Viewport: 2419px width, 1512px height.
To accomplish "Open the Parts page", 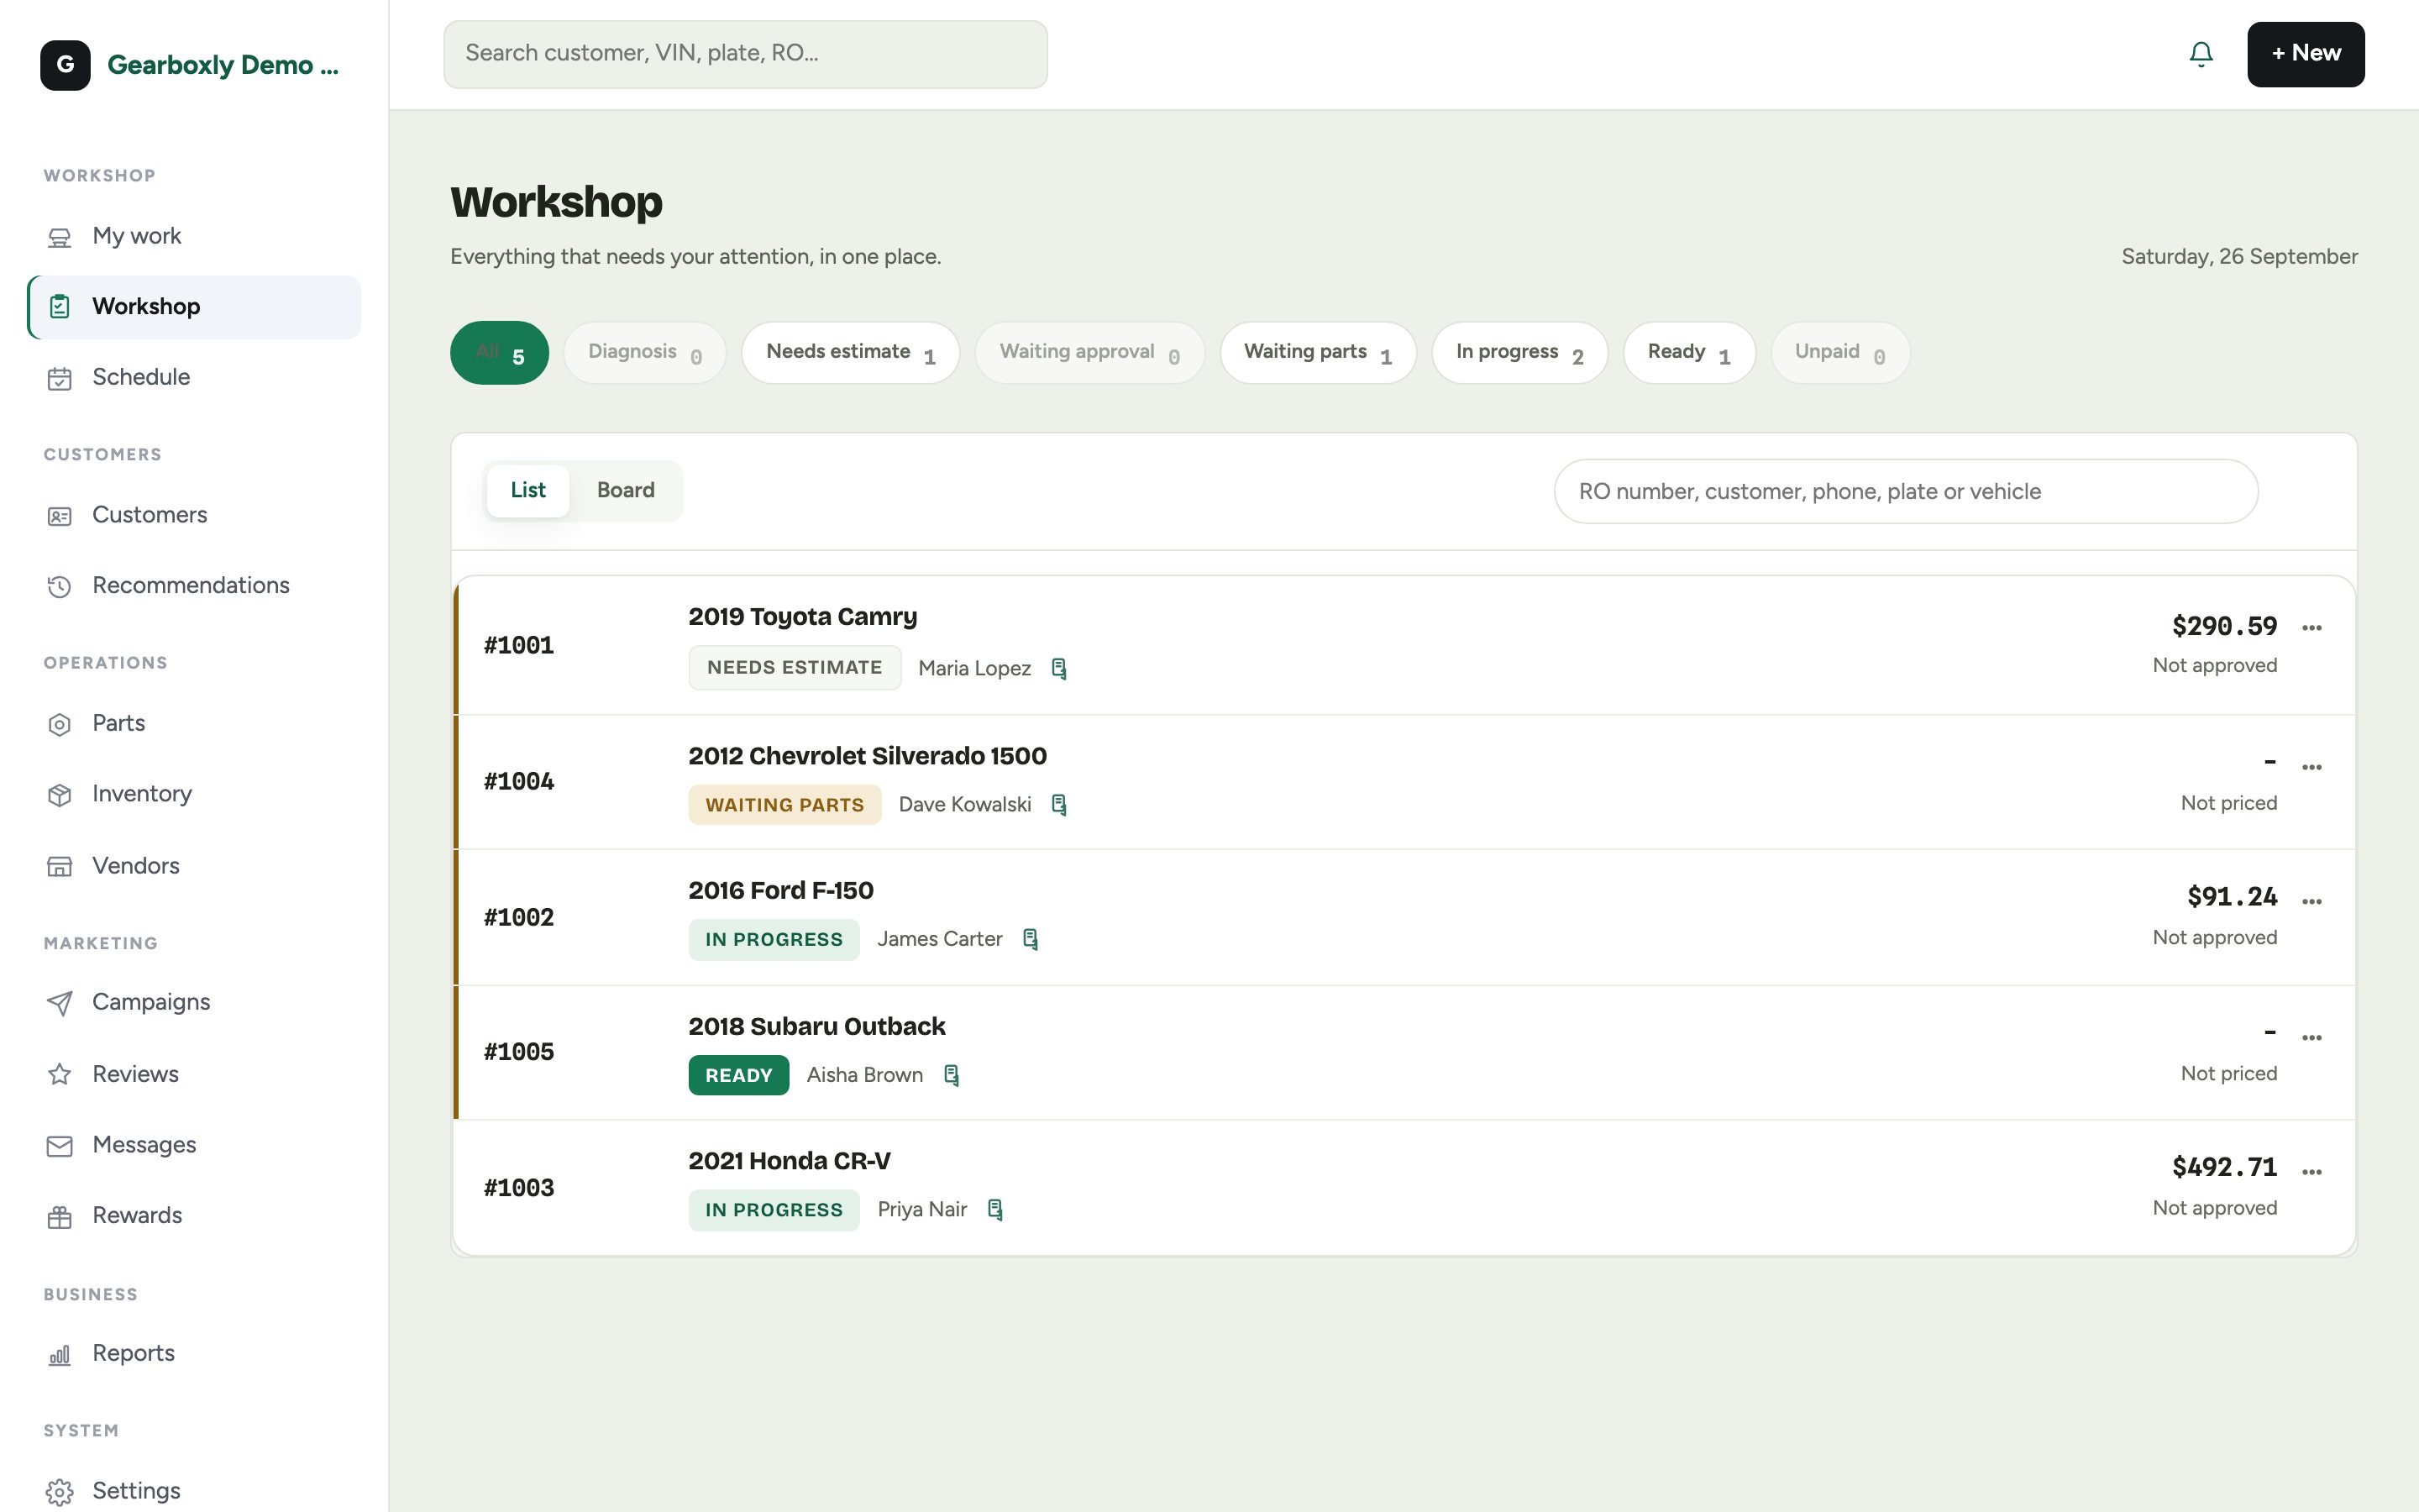I will 195,723.
